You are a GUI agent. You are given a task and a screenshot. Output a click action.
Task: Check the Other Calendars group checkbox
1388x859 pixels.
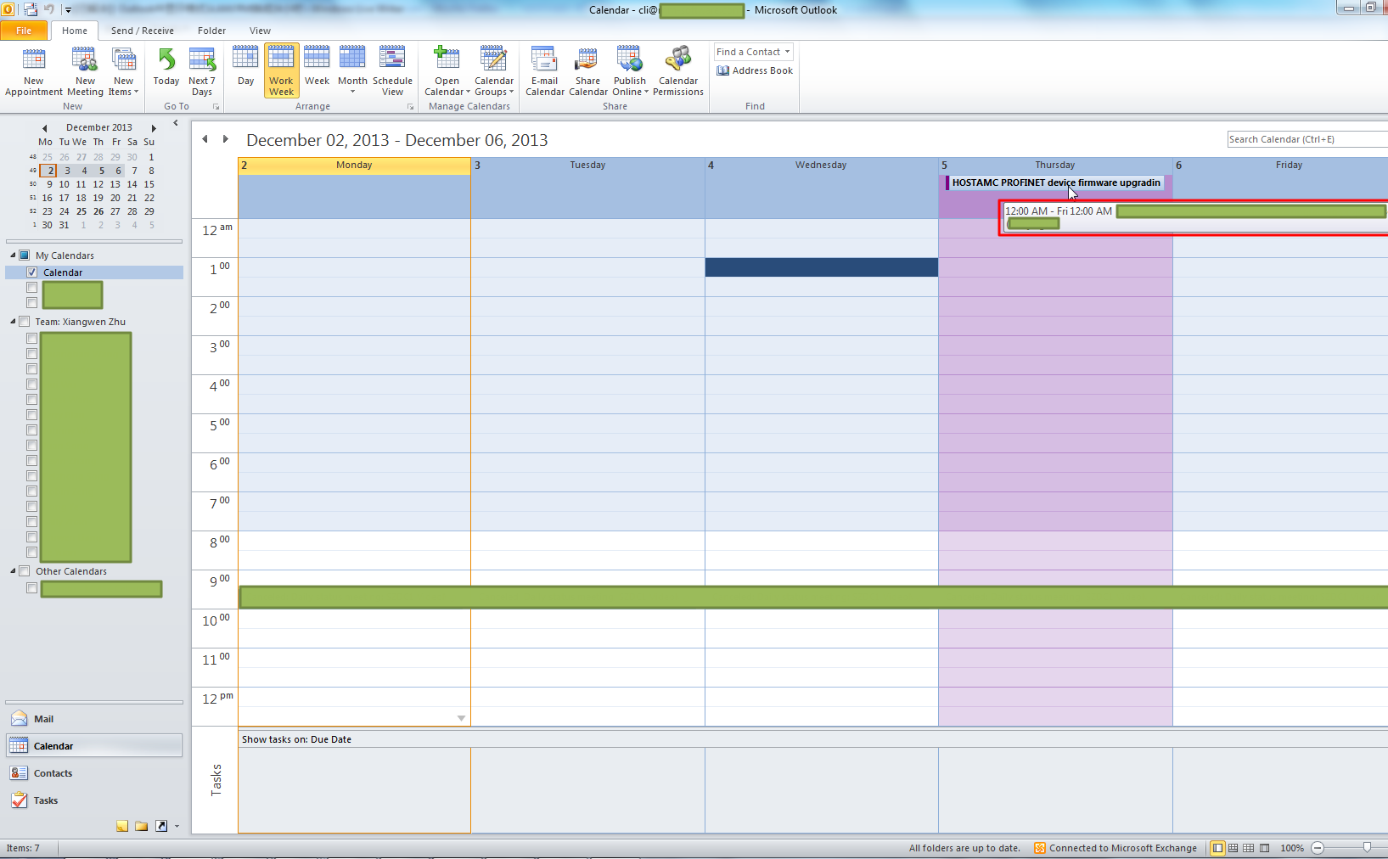25,571
